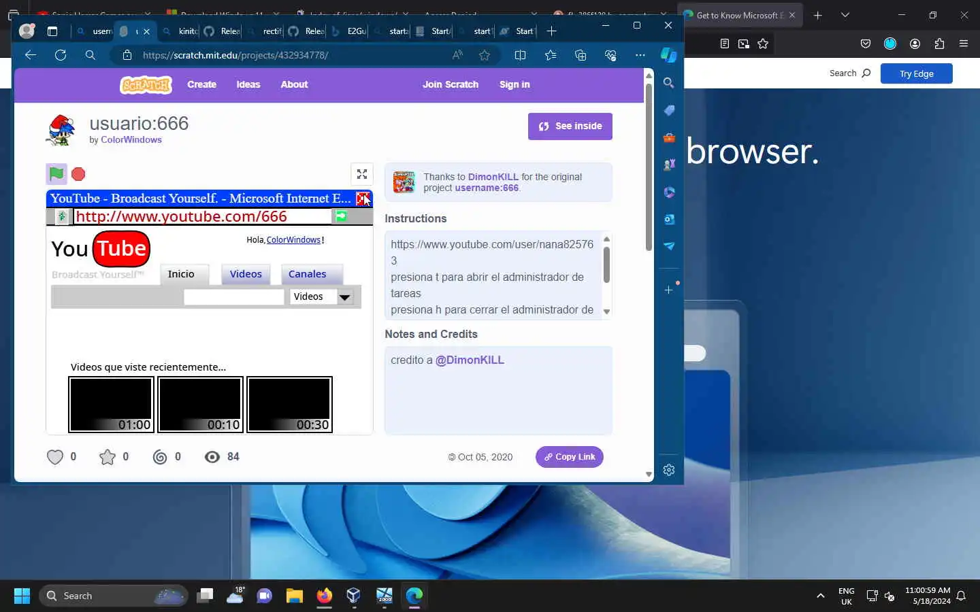Click the See inside button
The image size is (980, 612).
(x=570, y=126)
